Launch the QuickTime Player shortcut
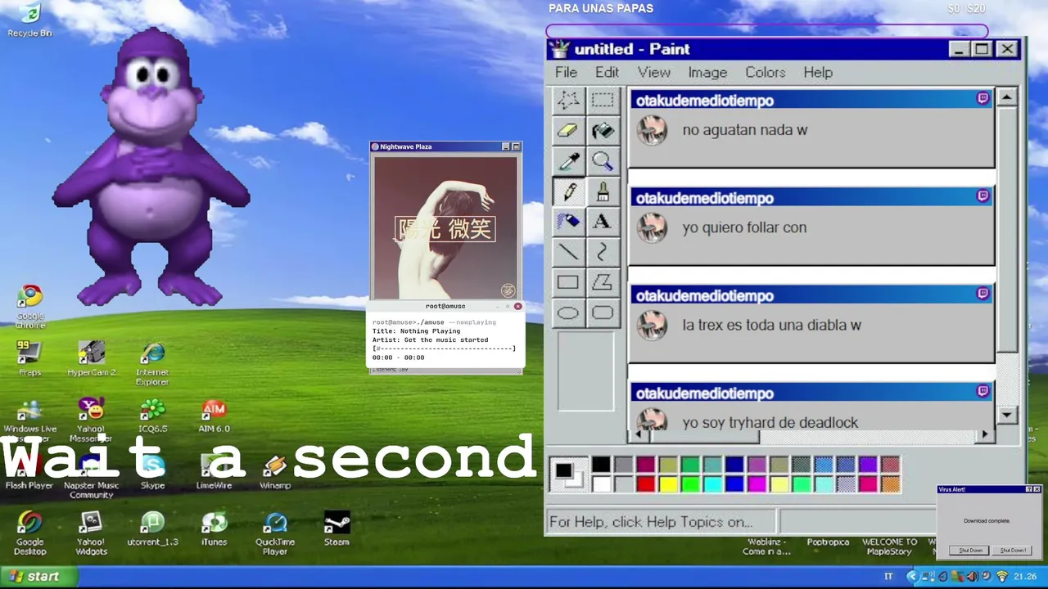This screenshot has width=1048, height=589. coord(275,533)
